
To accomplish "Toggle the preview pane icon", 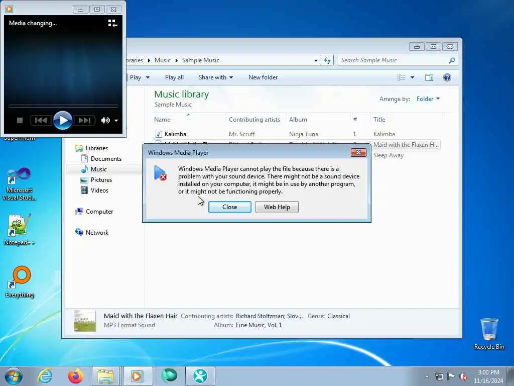I will point(429,77).
